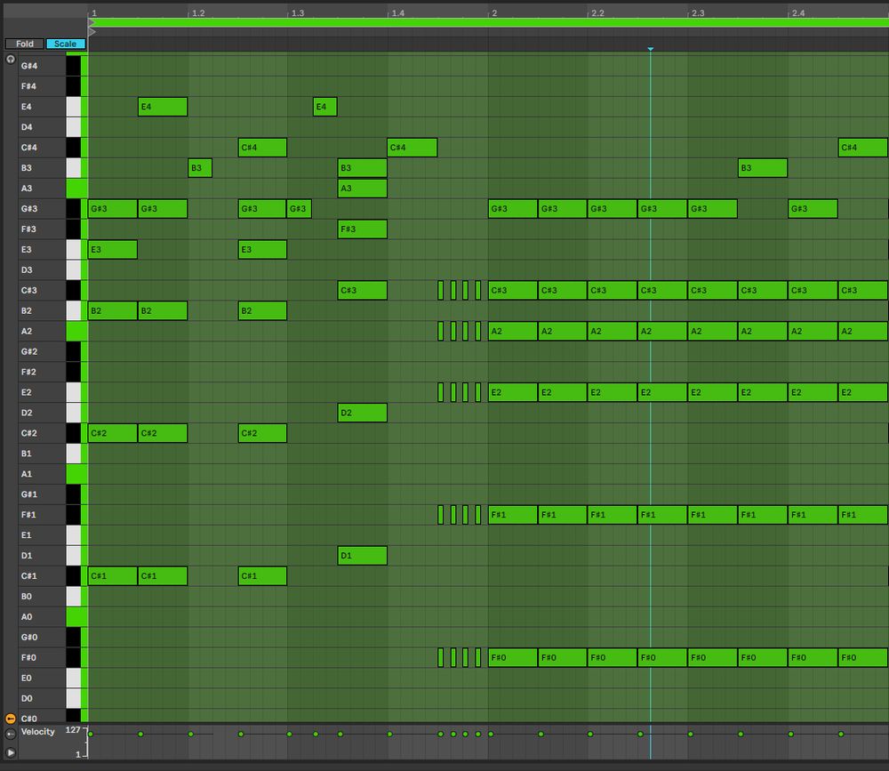The image size is (889, 771).
Task: Select the C#4 note starting at 1.4
Action: coord(412,148)
